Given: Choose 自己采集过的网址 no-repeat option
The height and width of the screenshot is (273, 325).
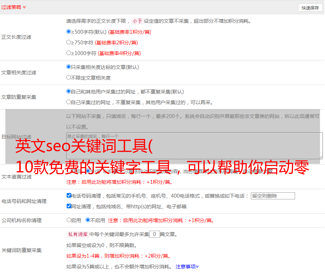Looking at the screenshot, I should tap(69, 102).
